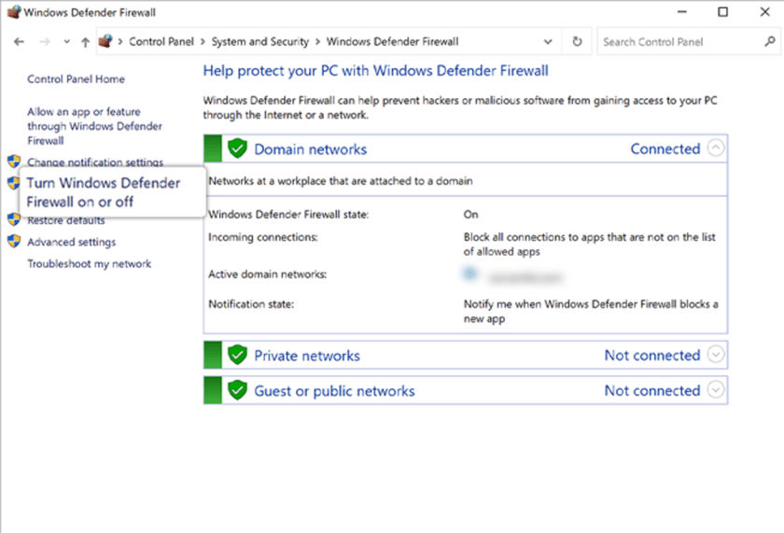The width and height of the screenshot is (784, 533).
Task: Click the Refresh button
Action: click(577, 41)
